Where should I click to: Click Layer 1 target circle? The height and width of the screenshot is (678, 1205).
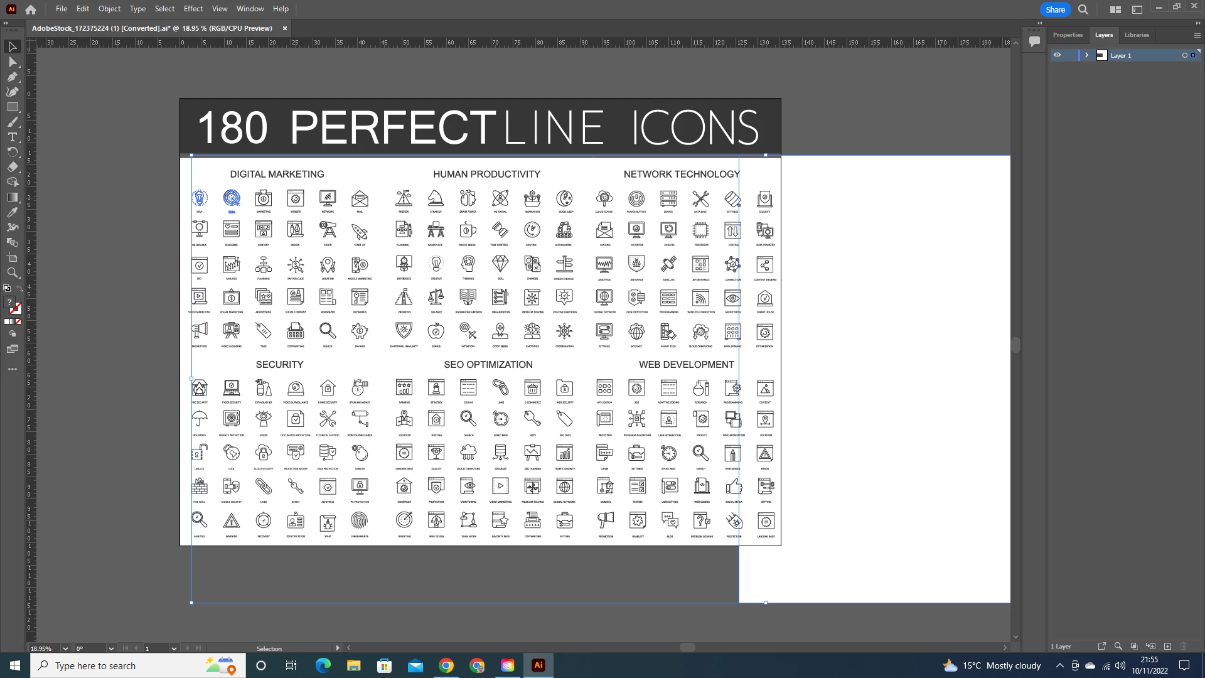1184,55
